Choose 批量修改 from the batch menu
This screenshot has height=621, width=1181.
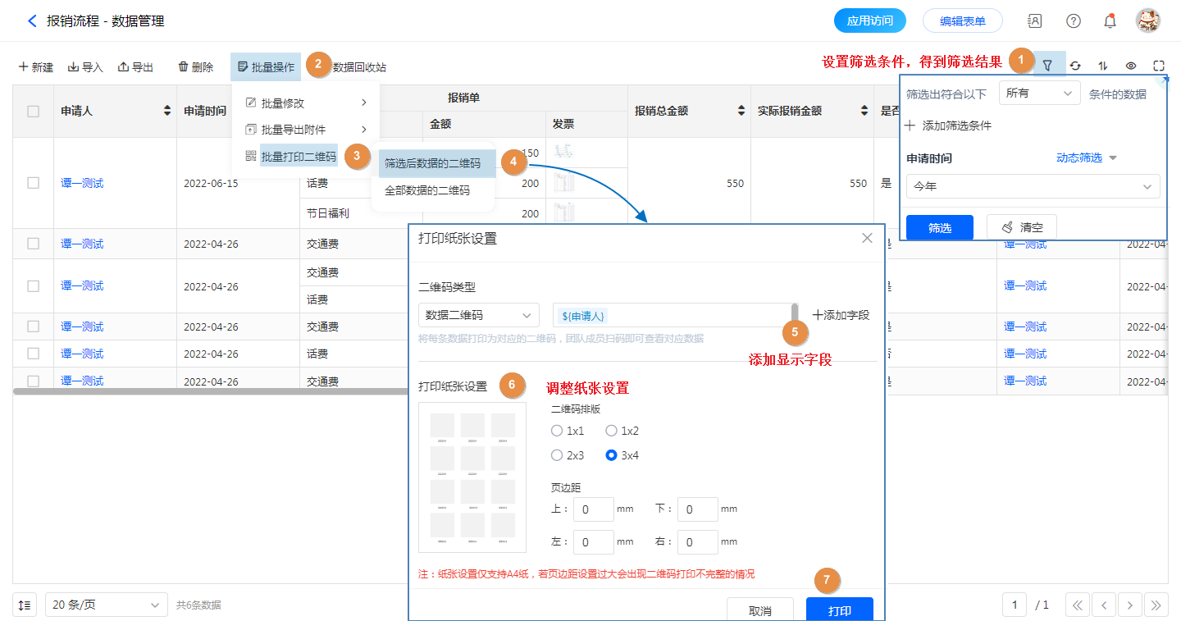click(283, 103)
